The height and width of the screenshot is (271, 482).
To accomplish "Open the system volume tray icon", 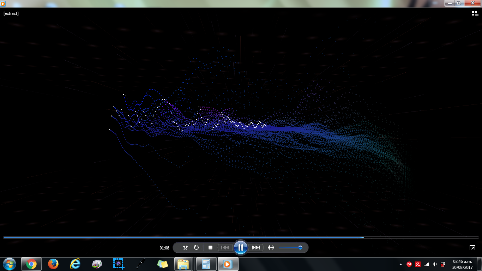I will 435,264.
